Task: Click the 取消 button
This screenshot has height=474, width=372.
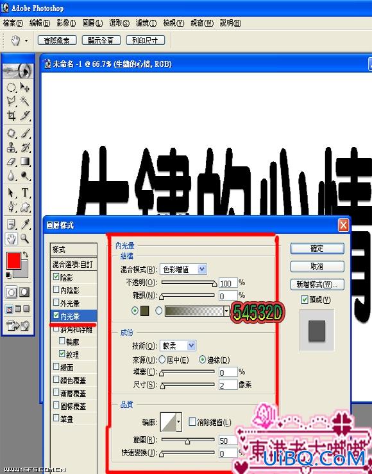Action: click(317, 267)
